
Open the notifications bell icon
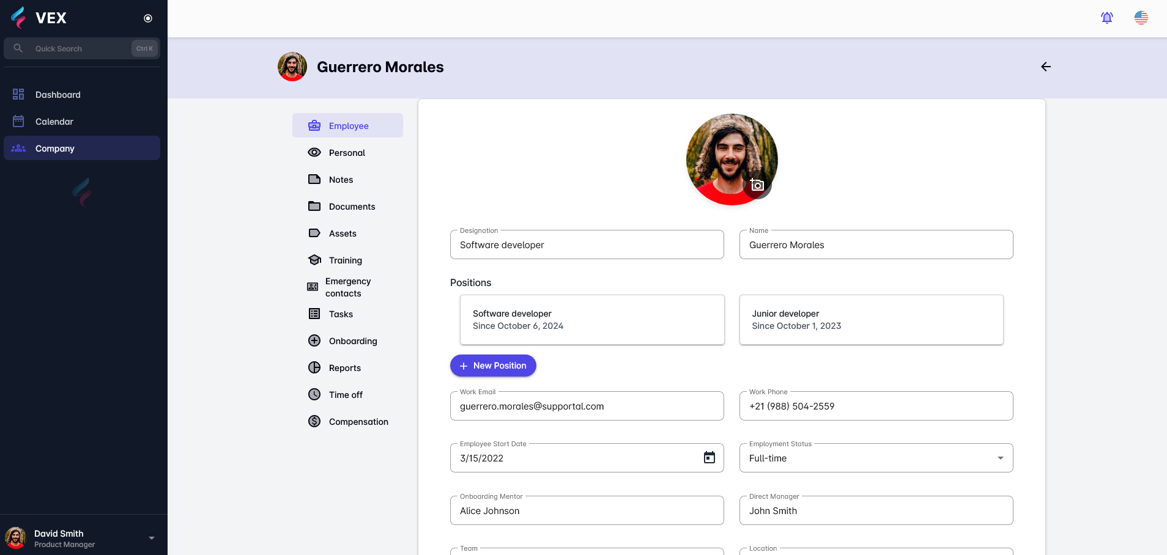point(1106,18)
